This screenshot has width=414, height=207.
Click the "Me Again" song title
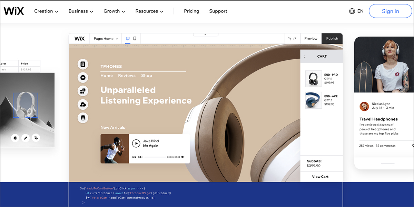(151, 146)
